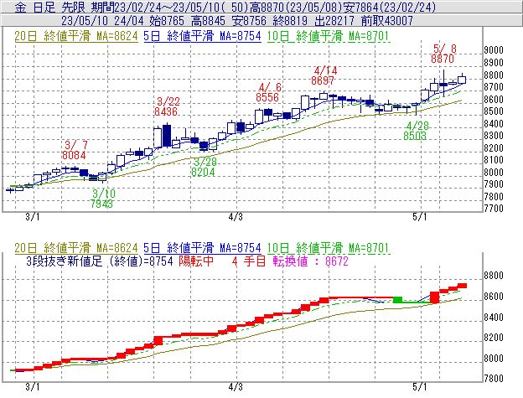Screen dimensions: 523x398
Task: Click the 出28217 volume value
Action: click(334, 21)
